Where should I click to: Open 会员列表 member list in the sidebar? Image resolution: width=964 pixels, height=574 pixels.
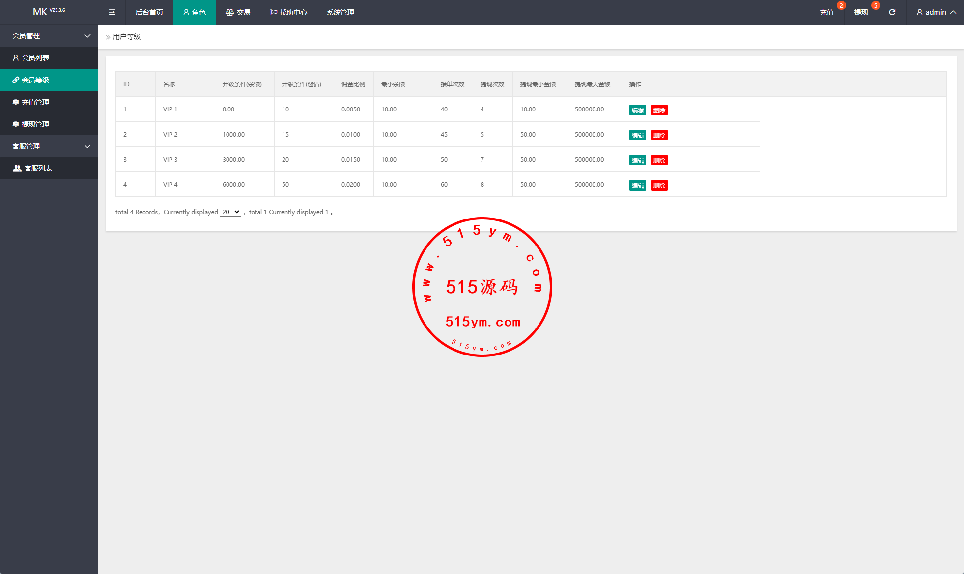click(x=35, y=58)
